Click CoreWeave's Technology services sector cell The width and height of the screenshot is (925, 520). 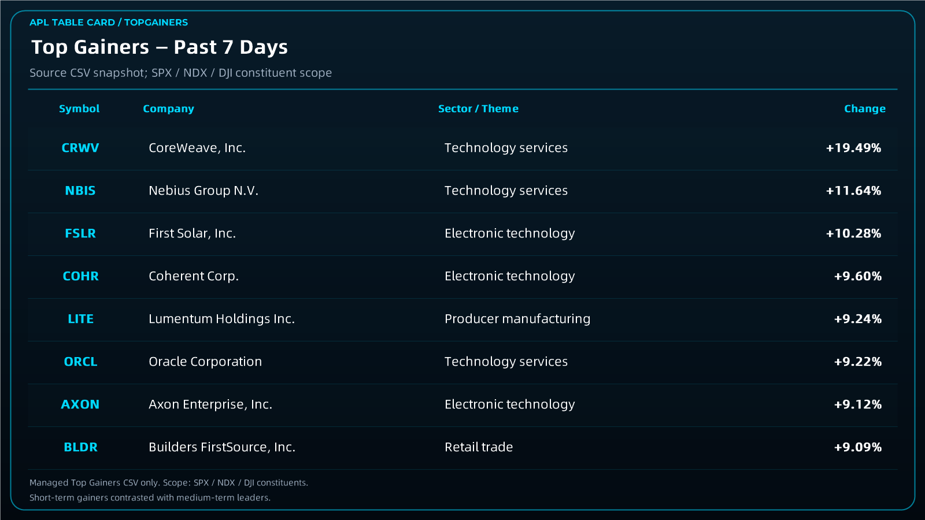(x=506, y=148)
